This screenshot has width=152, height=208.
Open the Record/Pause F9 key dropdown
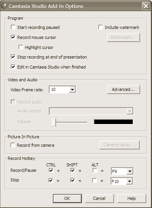130,171
